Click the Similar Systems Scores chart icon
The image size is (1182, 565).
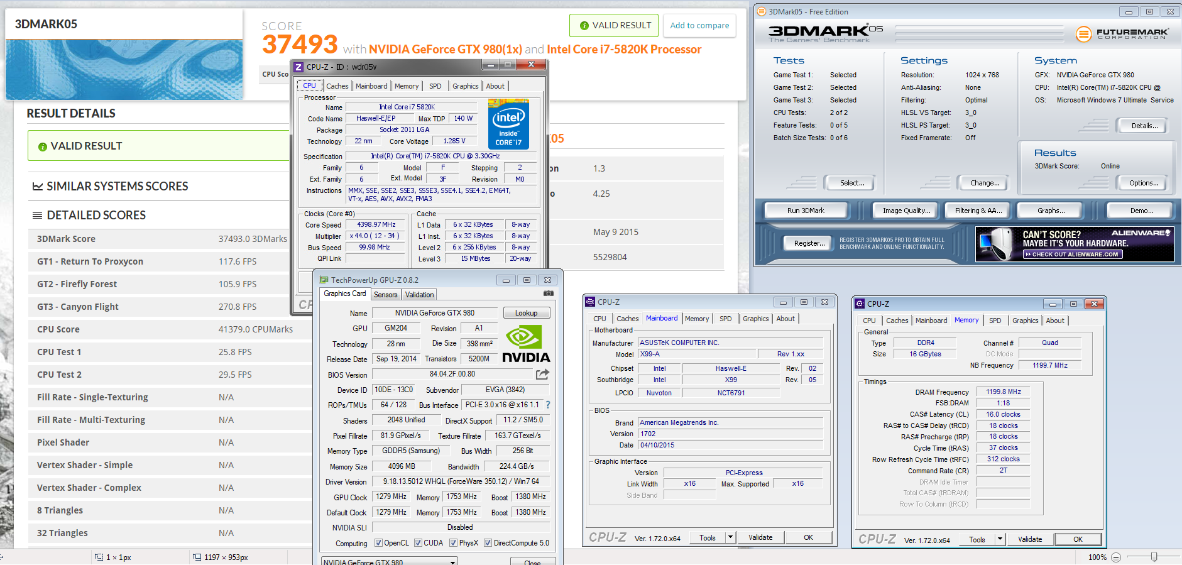pyautogui.click(x=38, y=187)
